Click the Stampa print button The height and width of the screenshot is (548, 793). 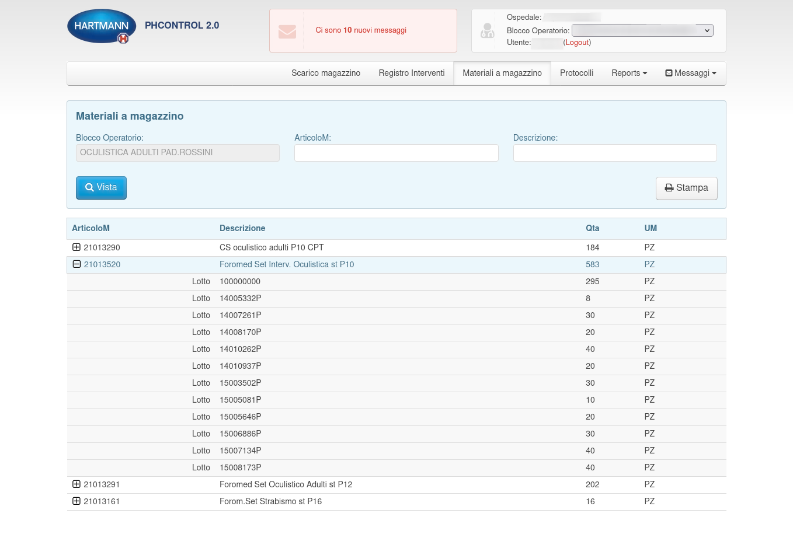686,188
